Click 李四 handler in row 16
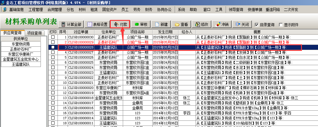This screenshot has height=127, width=318. click(187, 113)
